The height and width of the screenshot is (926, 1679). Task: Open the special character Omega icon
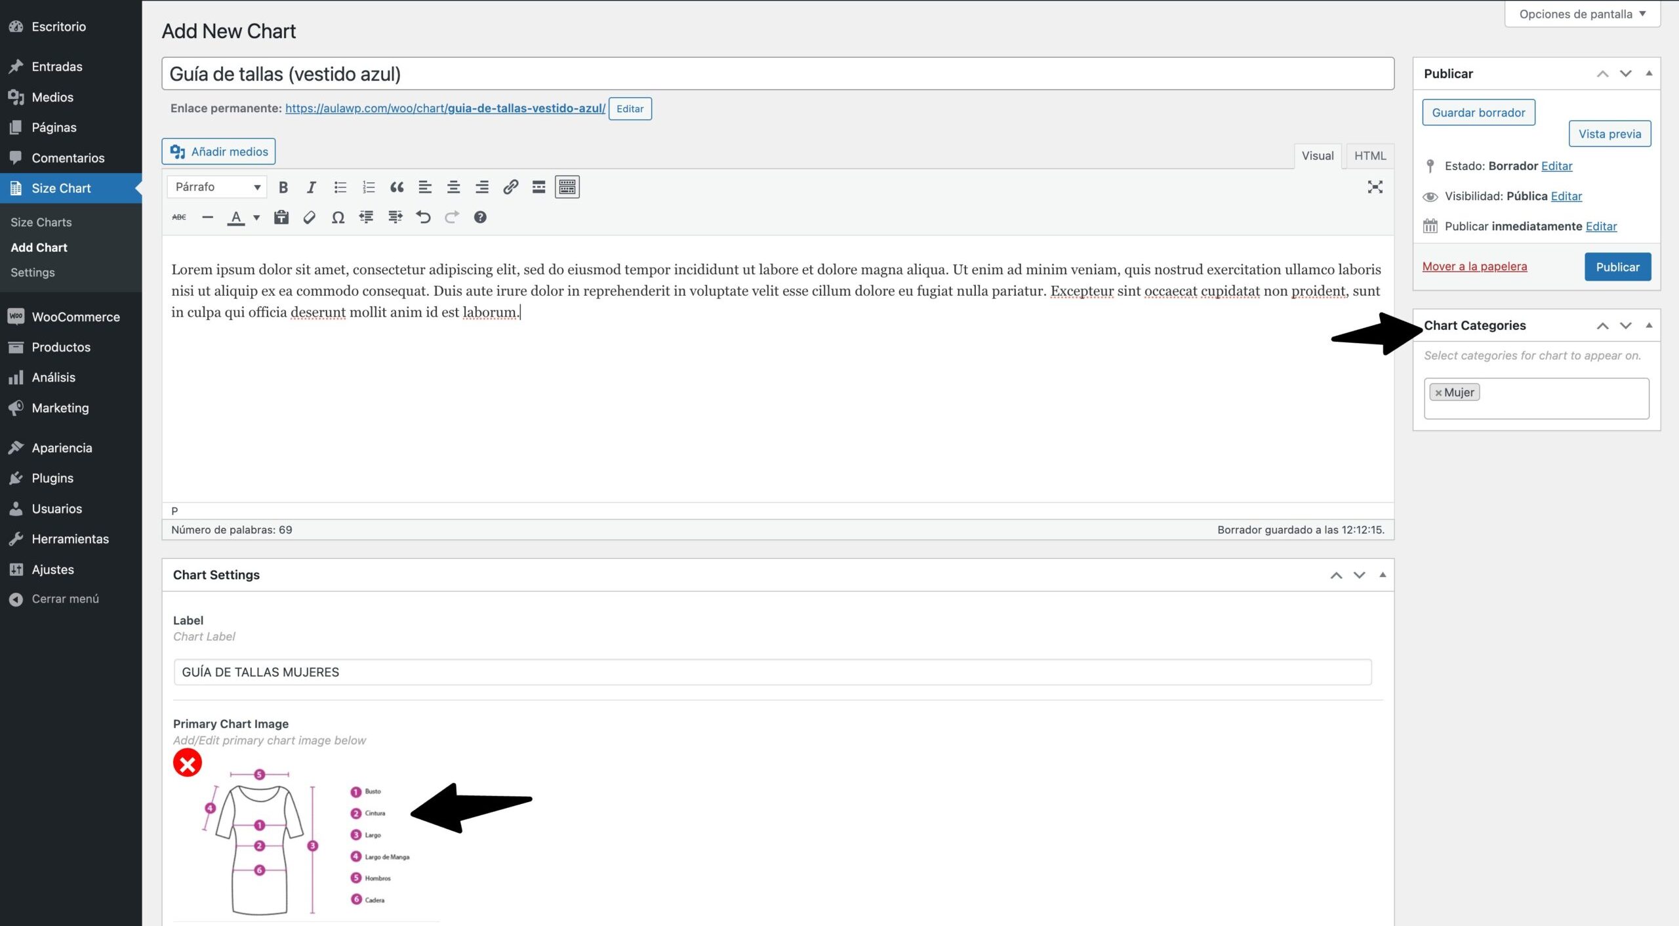click(338, 218)
